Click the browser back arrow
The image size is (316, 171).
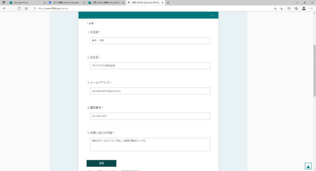click(x=4, y=9)
